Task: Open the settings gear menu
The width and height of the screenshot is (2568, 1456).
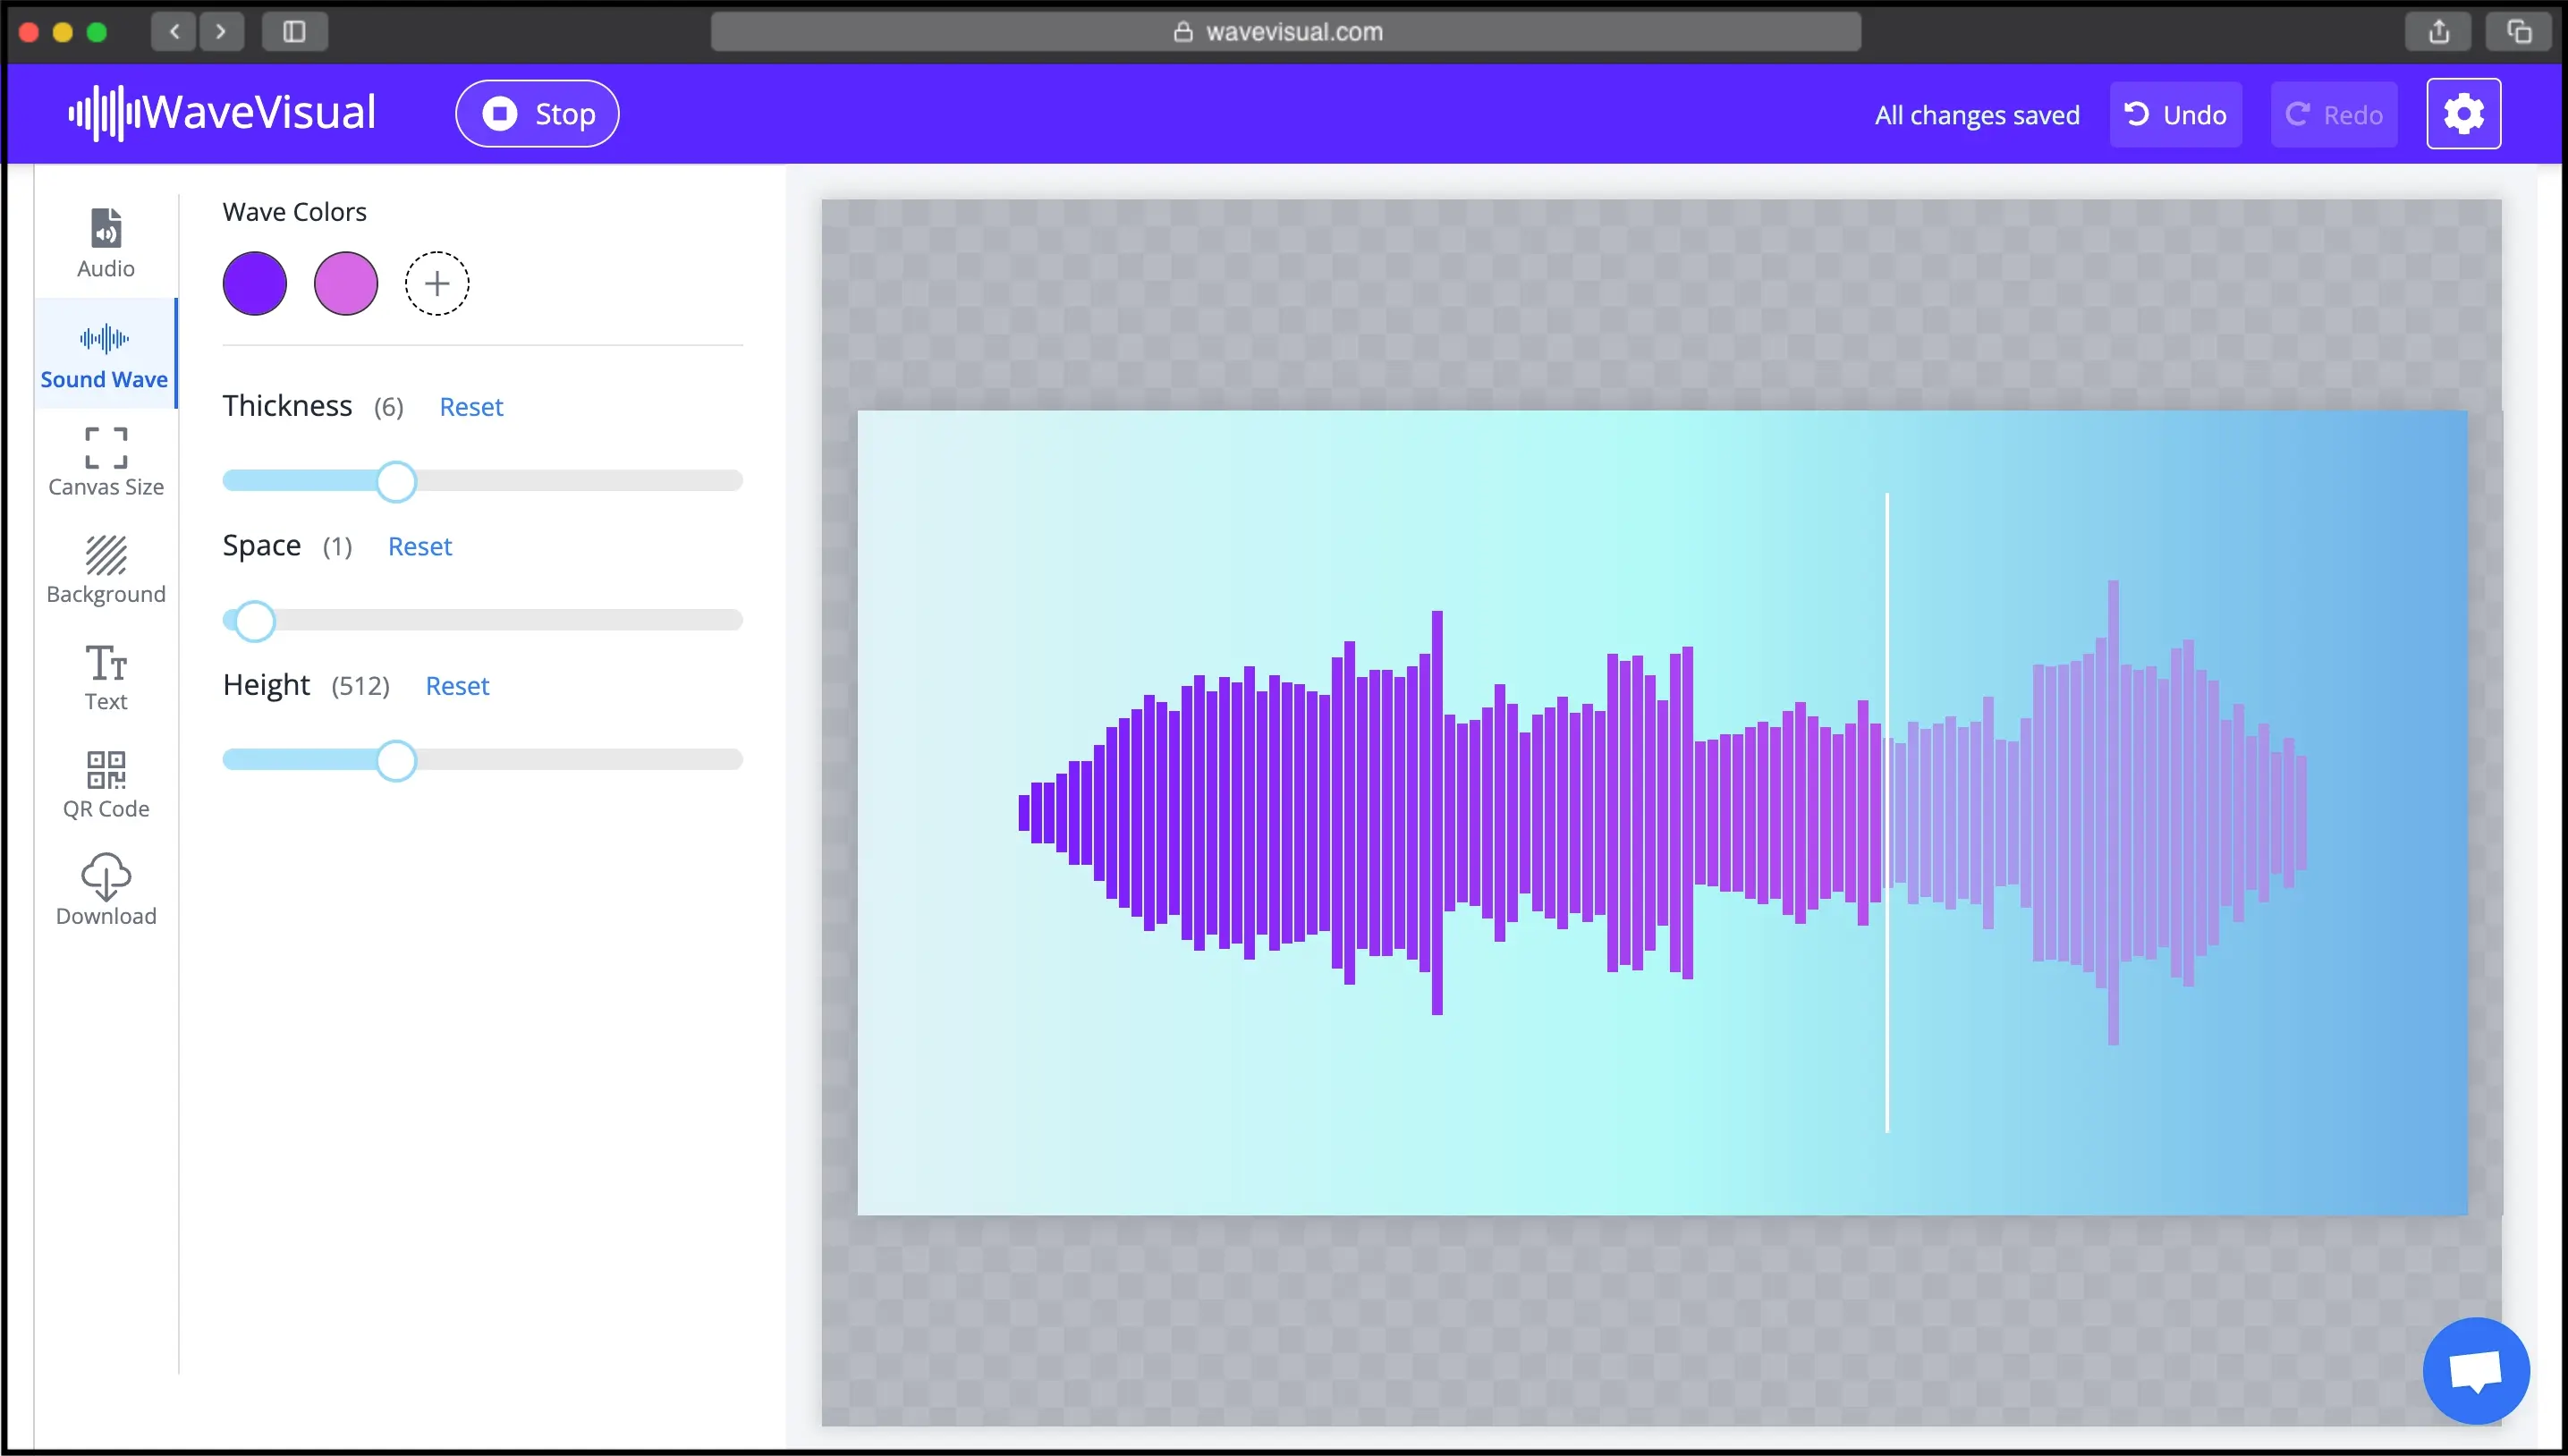Action: [x=2463, y=113]
